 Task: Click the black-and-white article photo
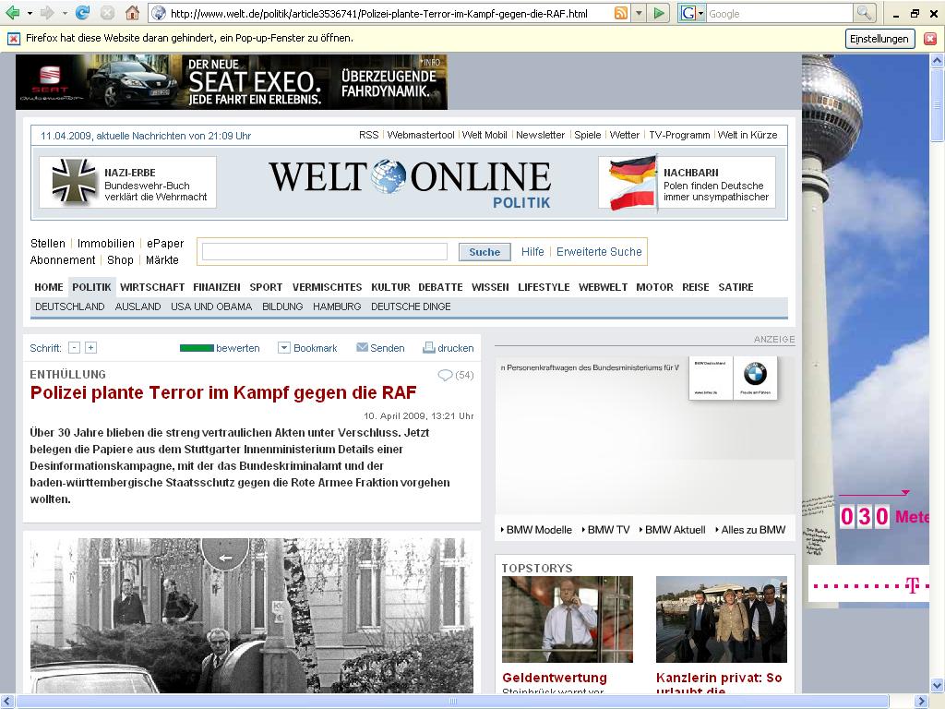point(252,616)
